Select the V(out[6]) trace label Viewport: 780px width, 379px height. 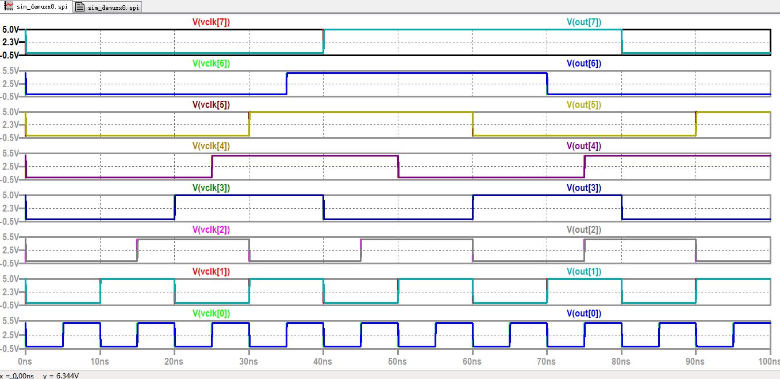coord(584,64)
